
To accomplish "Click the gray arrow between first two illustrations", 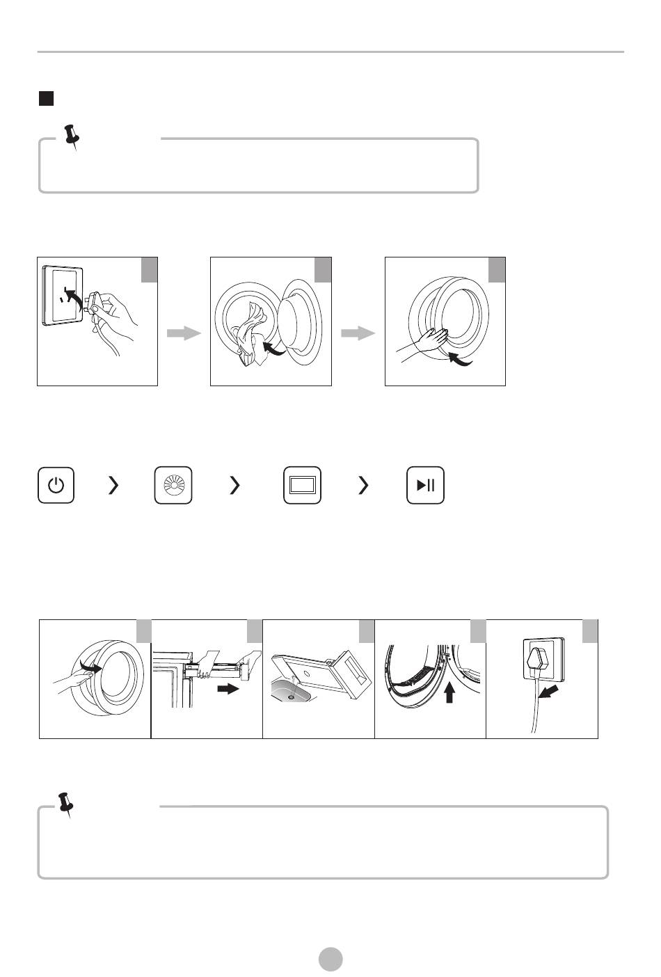I will coord(184,334).
